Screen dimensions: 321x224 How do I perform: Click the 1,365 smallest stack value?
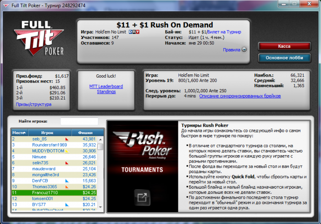point(299,85)
